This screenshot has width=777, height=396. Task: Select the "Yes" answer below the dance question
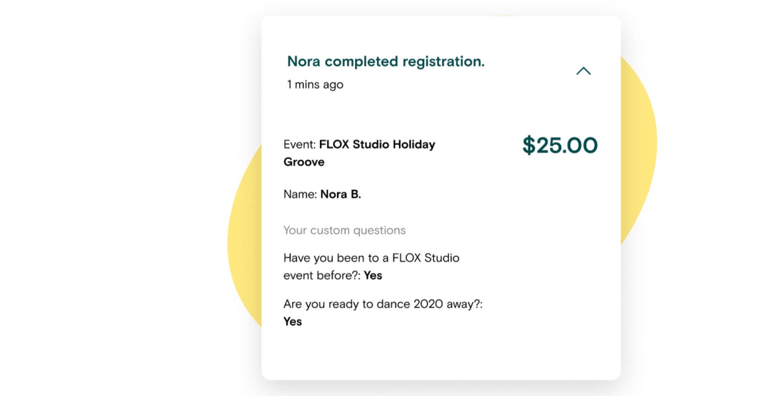293,321
